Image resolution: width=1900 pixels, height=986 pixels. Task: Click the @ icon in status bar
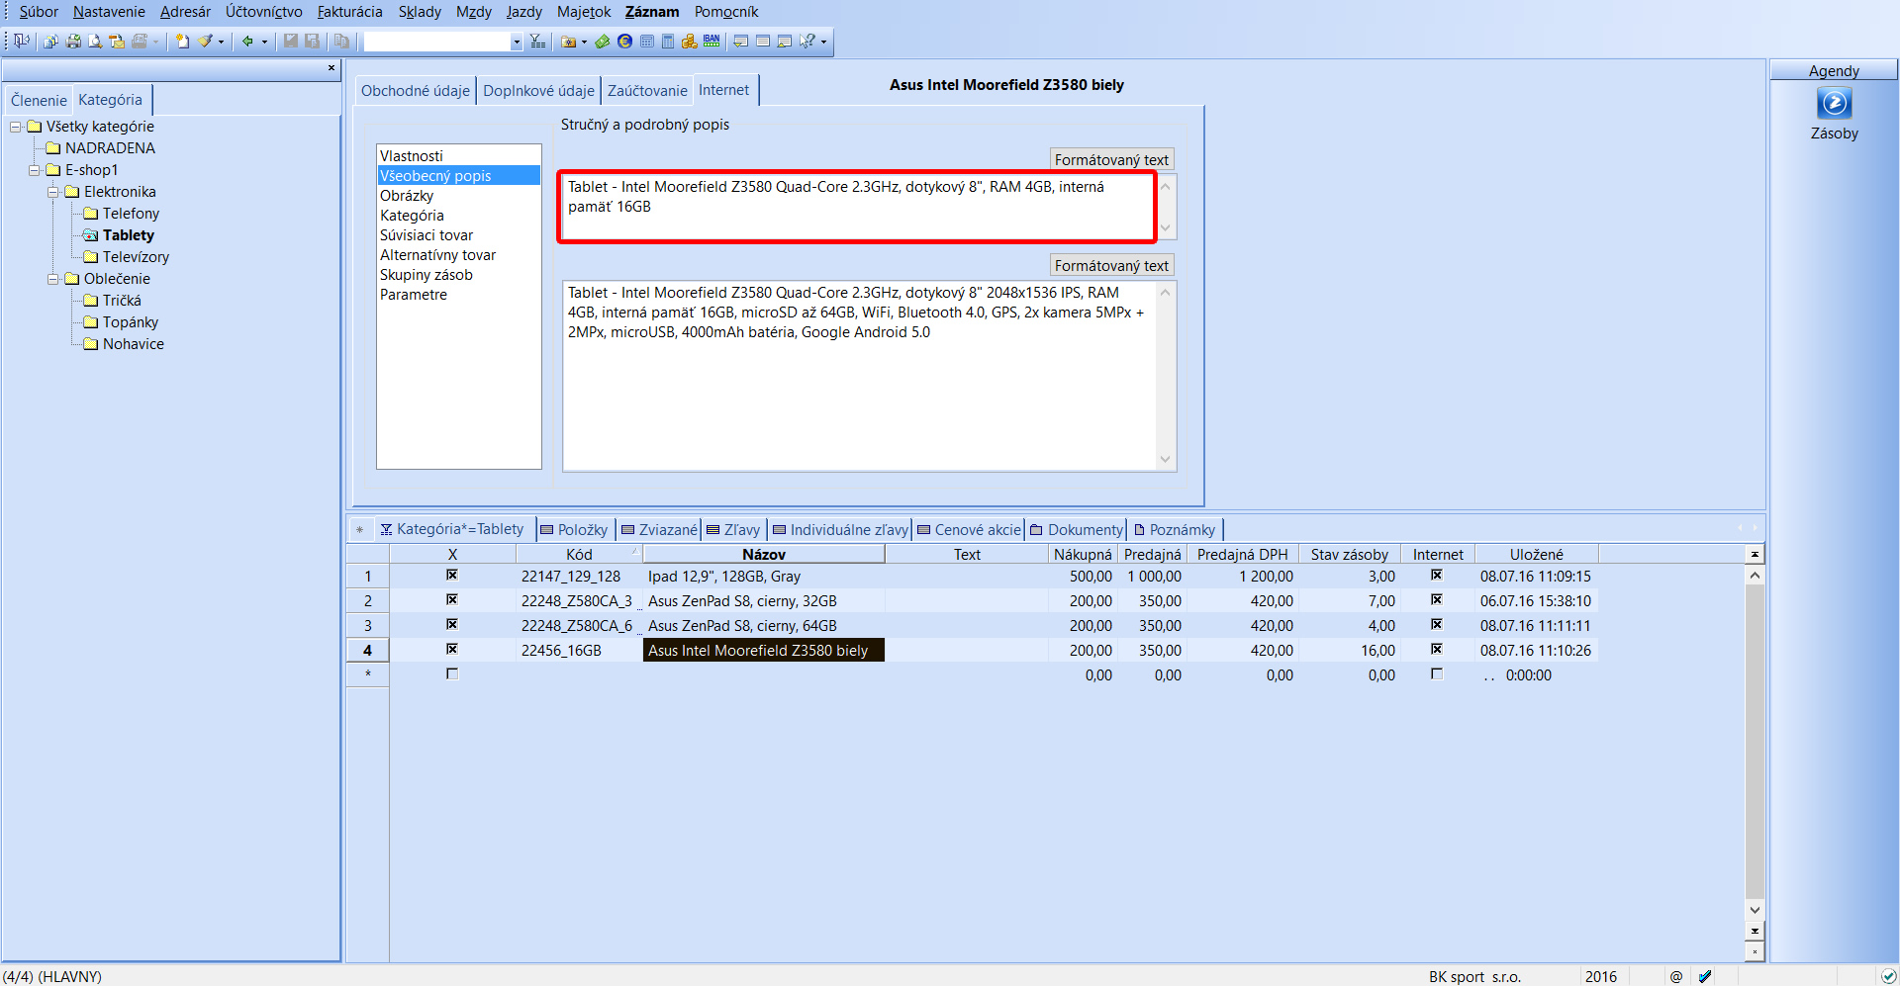[1676, 976]
